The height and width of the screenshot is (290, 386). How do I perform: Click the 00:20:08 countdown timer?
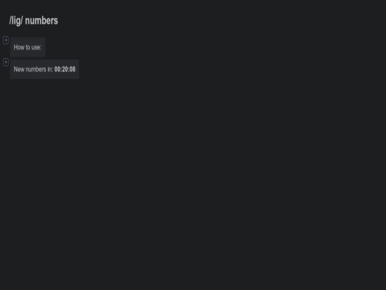pos(65,69)
